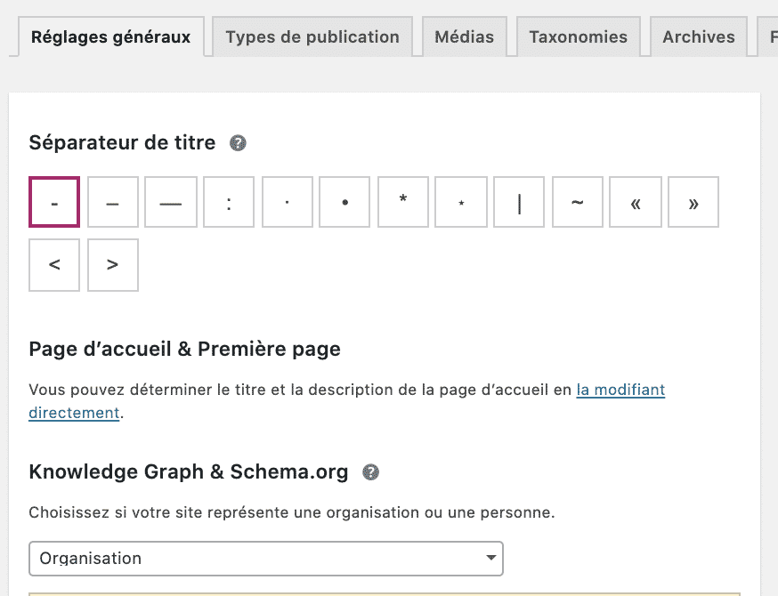Select the pipe | title separator

click(x=519, y=202)
